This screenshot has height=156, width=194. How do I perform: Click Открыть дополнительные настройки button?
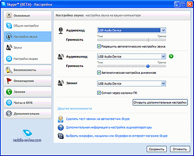pos(160,102)
